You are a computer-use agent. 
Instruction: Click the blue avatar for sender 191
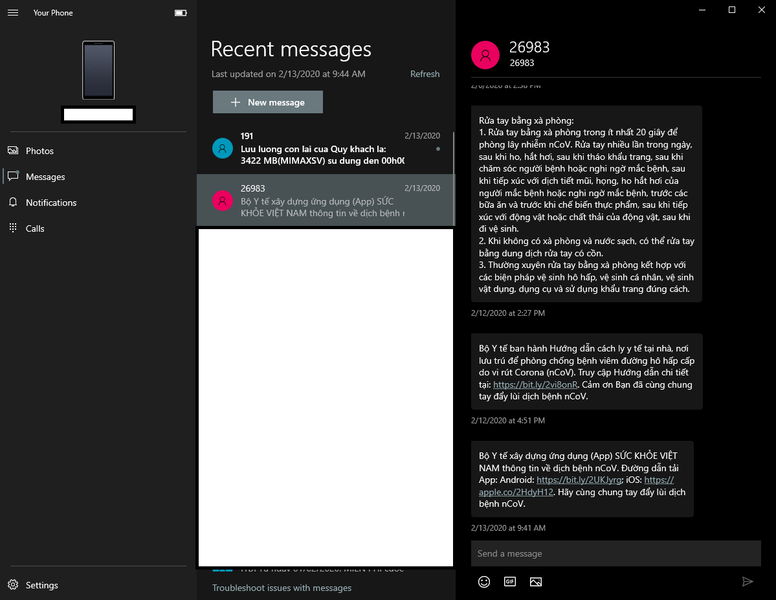click(x=223, y=148)
